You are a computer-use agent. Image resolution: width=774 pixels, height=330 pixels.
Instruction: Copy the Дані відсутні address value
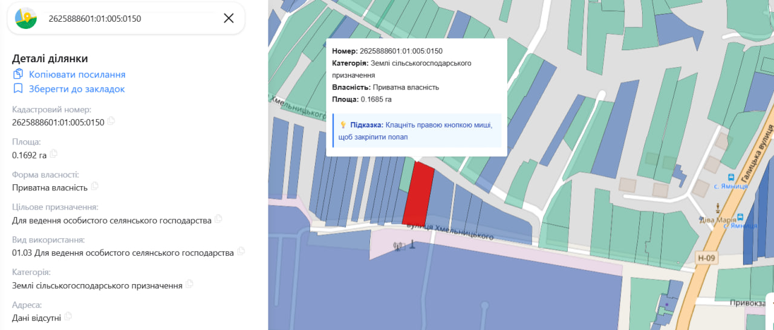click(68, 316)
